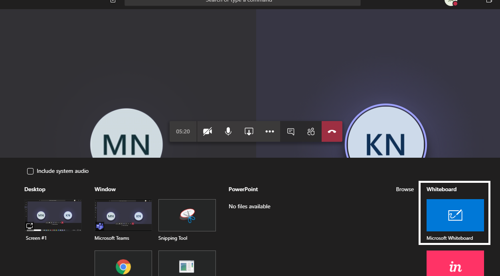
Task: Share the Google Chrome window
Action: pyautogui.click(x=123, y=264)
